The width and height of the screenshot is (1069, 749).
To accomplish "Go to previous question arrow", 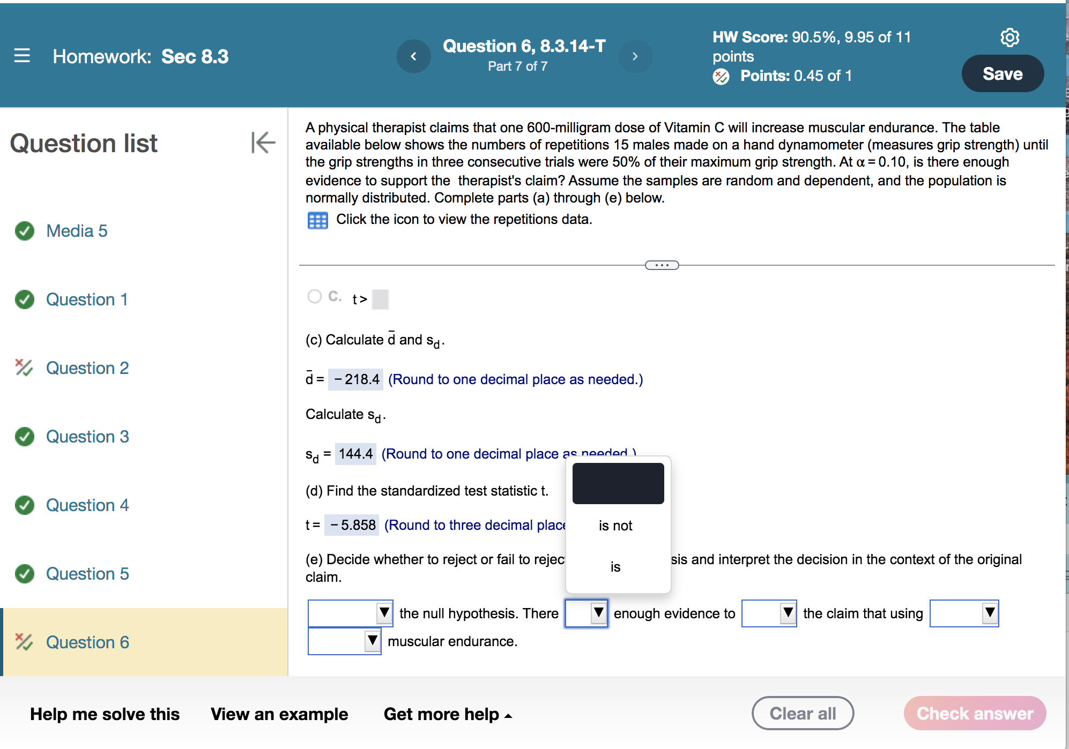I will pos(413,56).
